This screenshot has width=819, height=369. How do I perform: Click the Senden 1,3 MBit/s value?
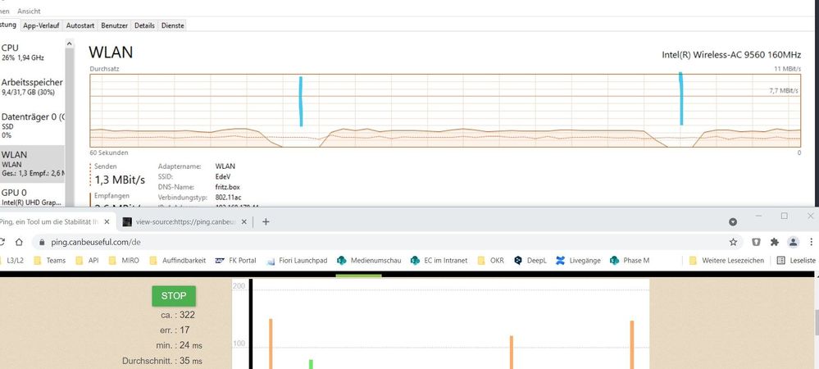tap(120, 180)
